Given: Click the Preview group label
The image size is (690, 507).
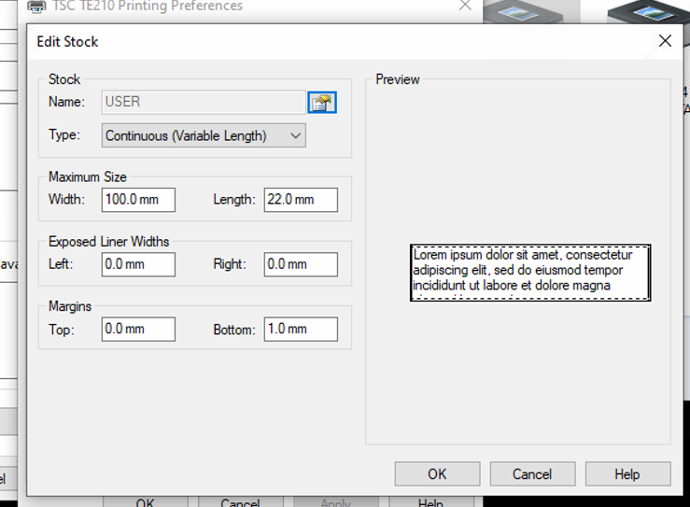Looking at the screenshot, I should (x=398, y=79).
